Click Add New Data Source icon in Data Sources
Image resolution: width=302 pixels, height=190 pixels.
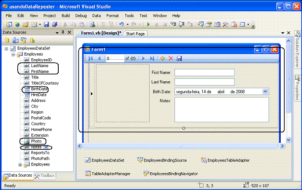click(7, 40)
